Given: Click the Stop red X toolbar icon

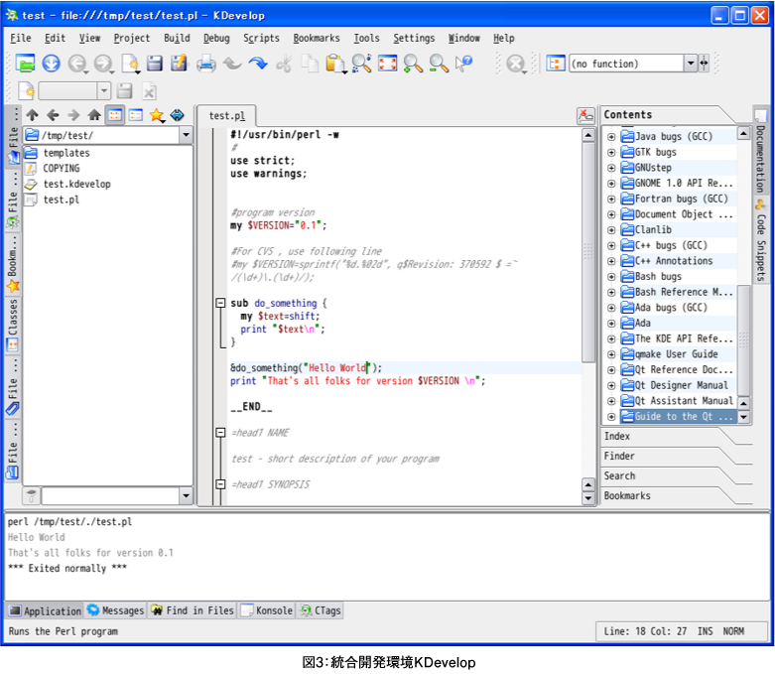Looking at the screenshot, I should [516, 64].
